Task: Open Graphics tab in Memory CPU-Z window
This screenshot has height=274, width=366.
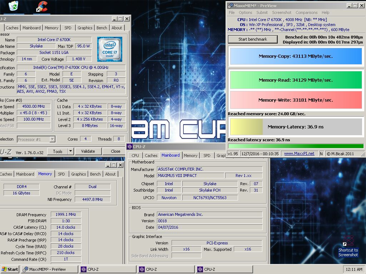Action: point(78,174)
